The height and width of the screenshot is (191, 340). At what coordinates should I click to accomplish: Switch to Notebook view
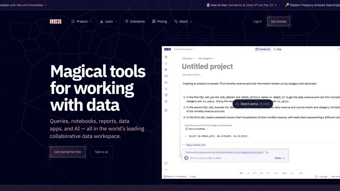click(x=263, y=49)
